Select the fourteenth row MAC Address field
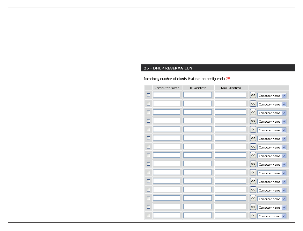 click(231, 206)
